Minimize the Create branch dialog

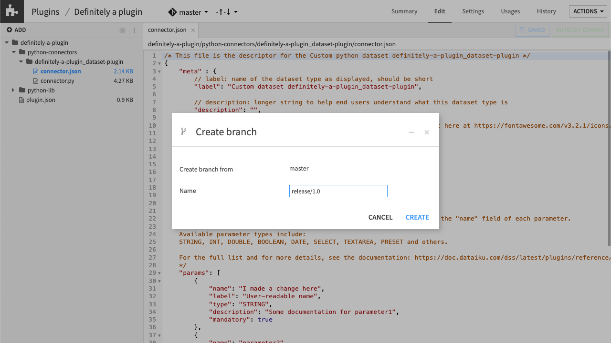tap(411, 132)
